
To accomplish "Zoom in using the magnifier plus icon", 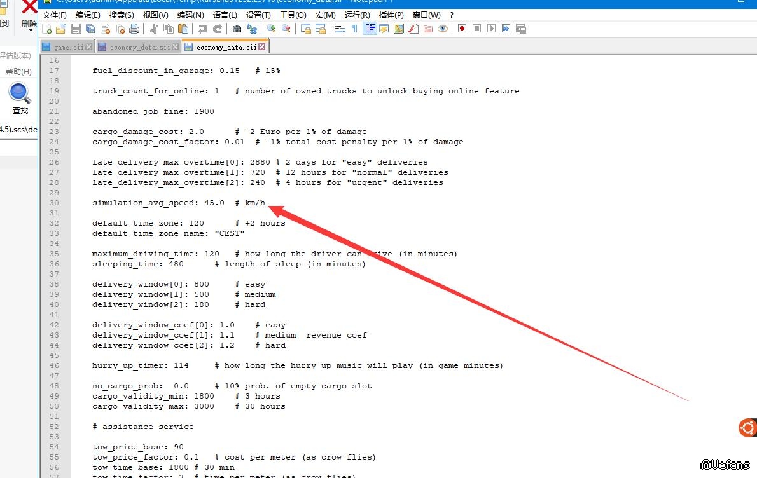I will pyautogui.click(x=272, y=29).
